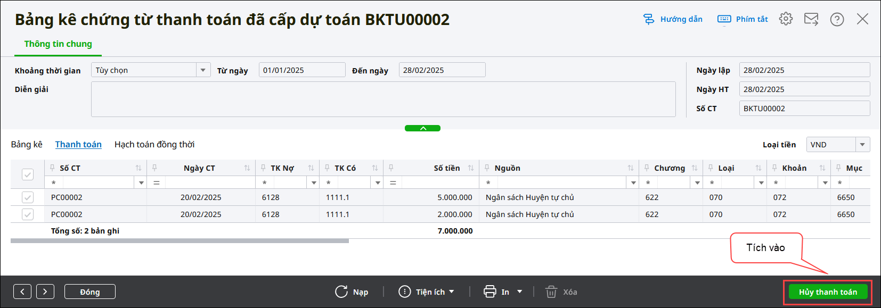The width and height of the screenshot is (881, 308).
Task: Click the Đóng button
Action: click(x=90, y=292)
